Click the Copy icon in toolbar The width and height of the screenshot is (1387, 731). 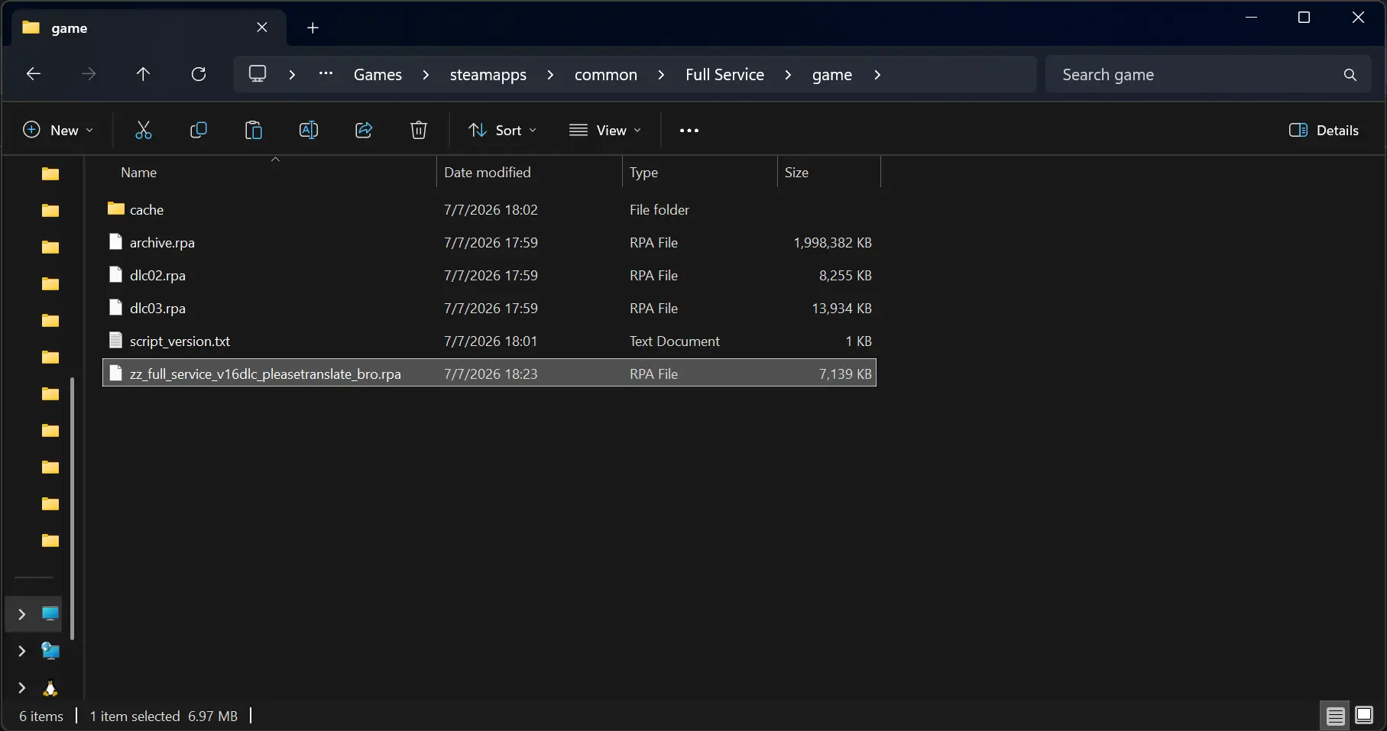(198, 130)
